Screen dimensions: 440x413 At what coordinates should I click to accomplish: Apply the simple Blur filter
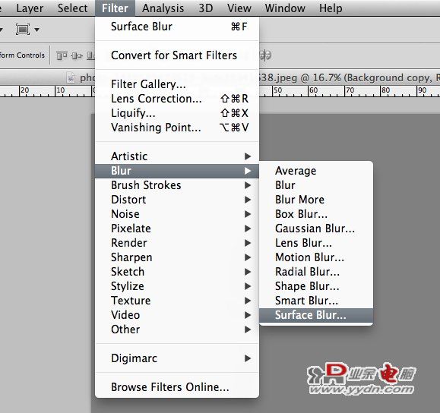pyautogui.click(x=316, y=185)
